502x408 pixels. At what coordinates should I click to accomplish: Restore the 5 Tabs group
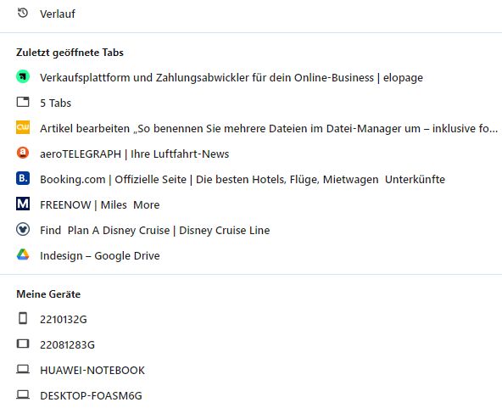[55, 103]
